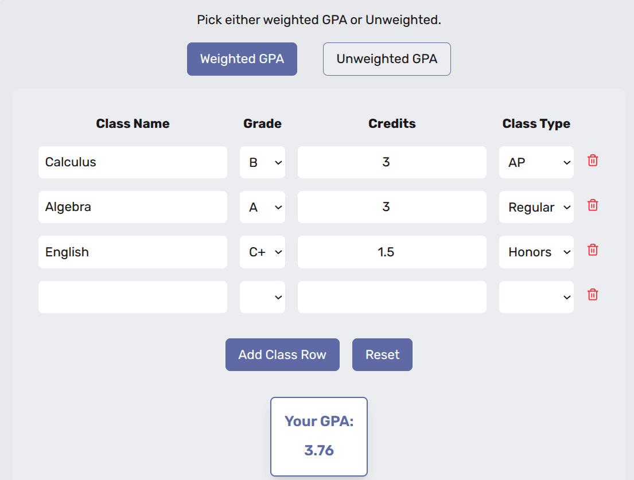Open the class type dropdown in the empty row
The height and width of the screenshot is (480, 634).
click(x=536, y=297)
